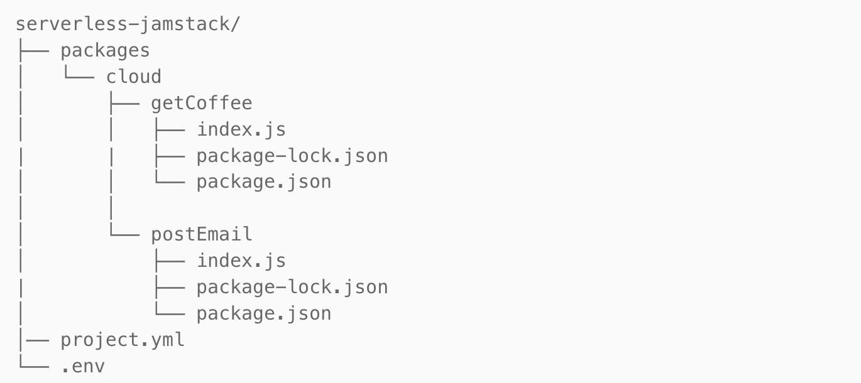Click the corner connector beside postEmail
The image size is (861, 383).
[123, 234]
